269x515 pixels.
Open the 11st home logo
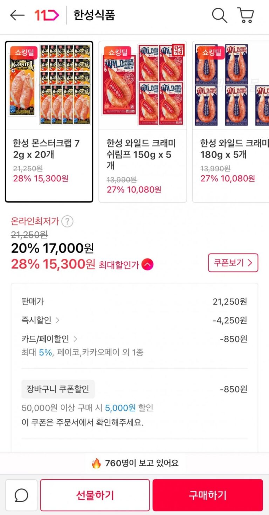47,15
